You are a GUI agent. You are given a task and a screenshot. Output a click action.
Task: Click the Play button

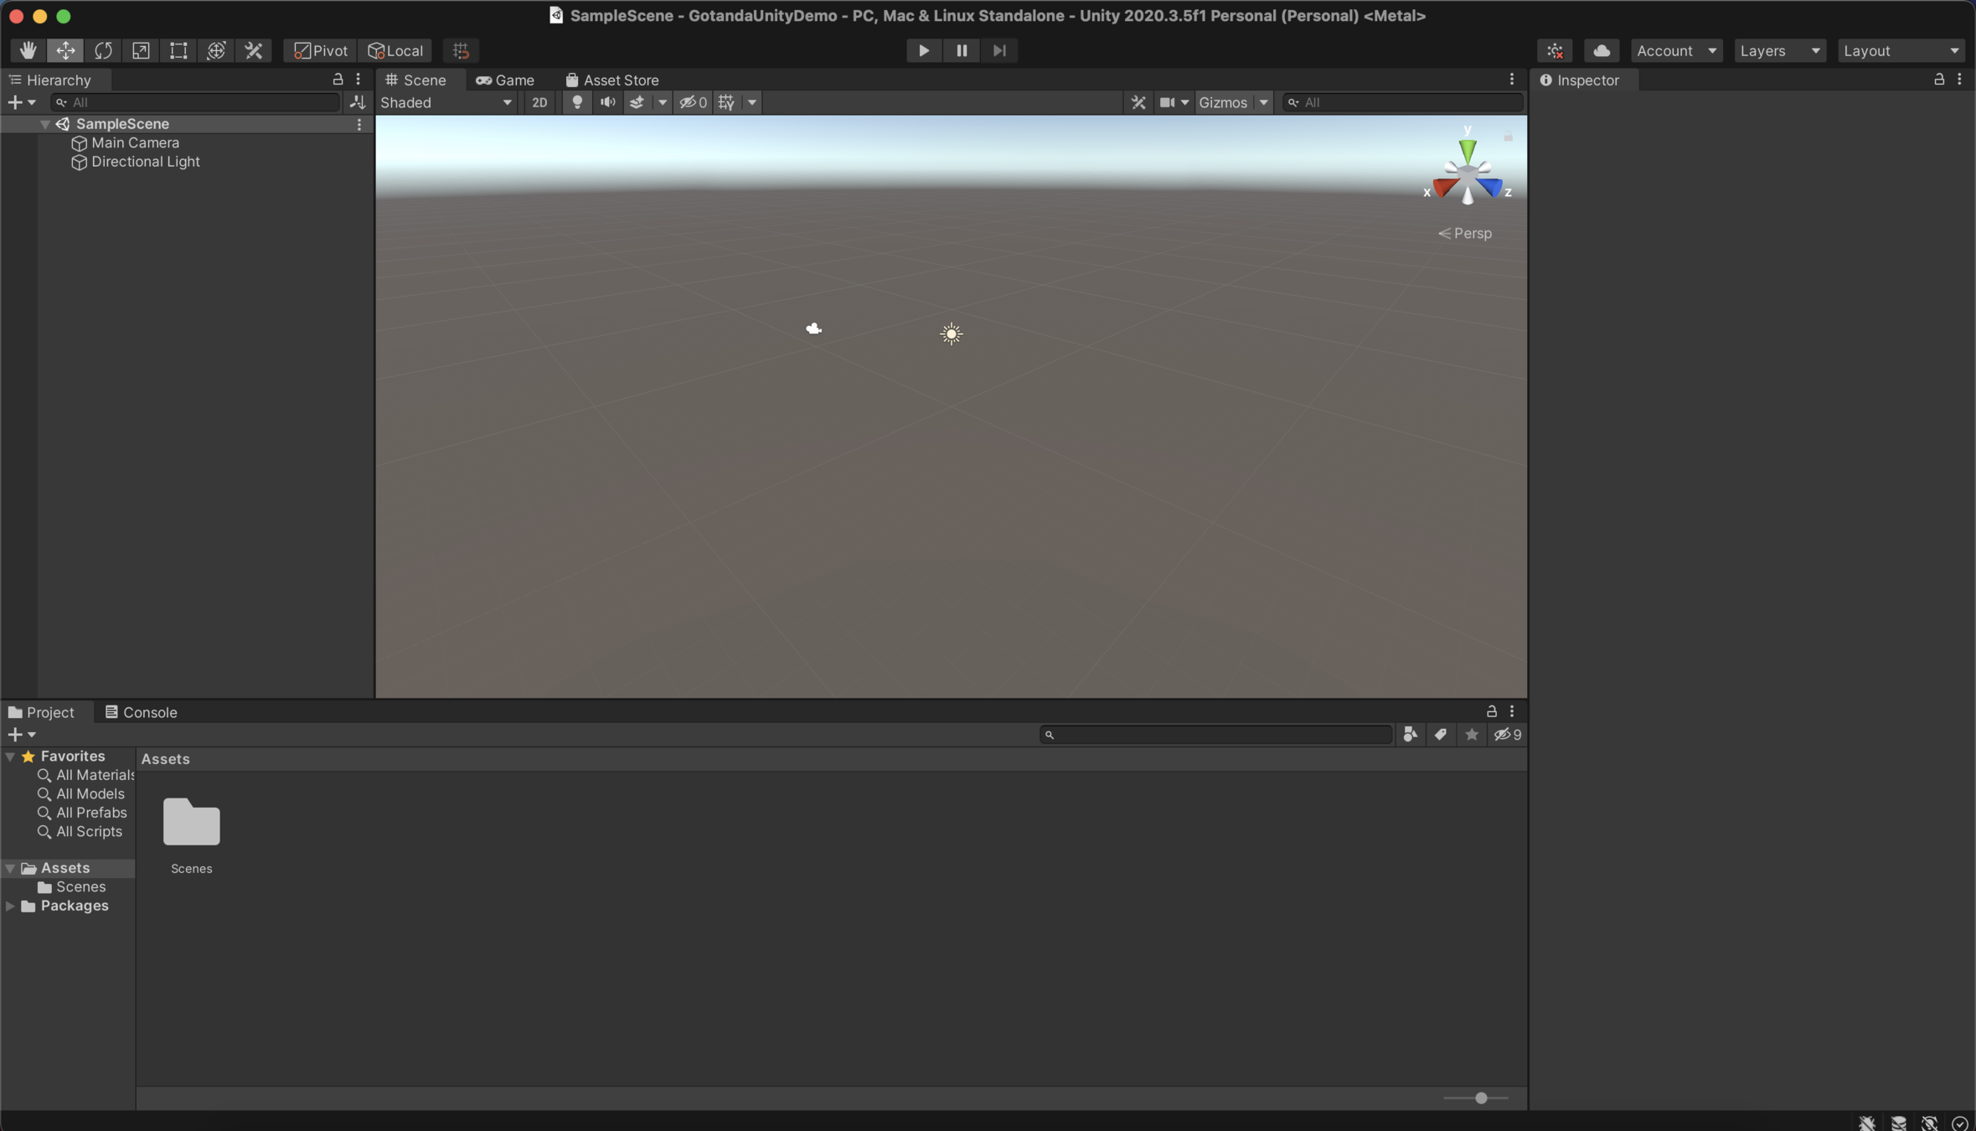[923, 50]
